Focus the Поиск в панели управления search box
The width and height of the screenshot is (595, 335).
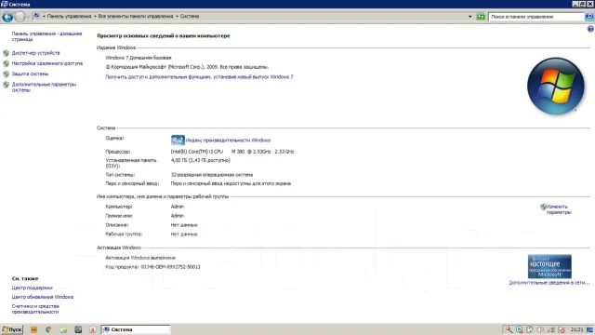536,17
